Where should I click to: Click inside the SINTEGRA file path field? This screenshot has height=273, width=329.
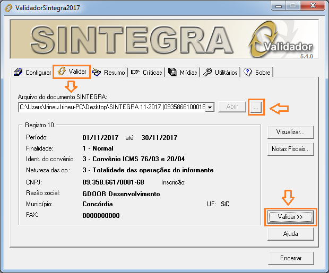[112, 108]
